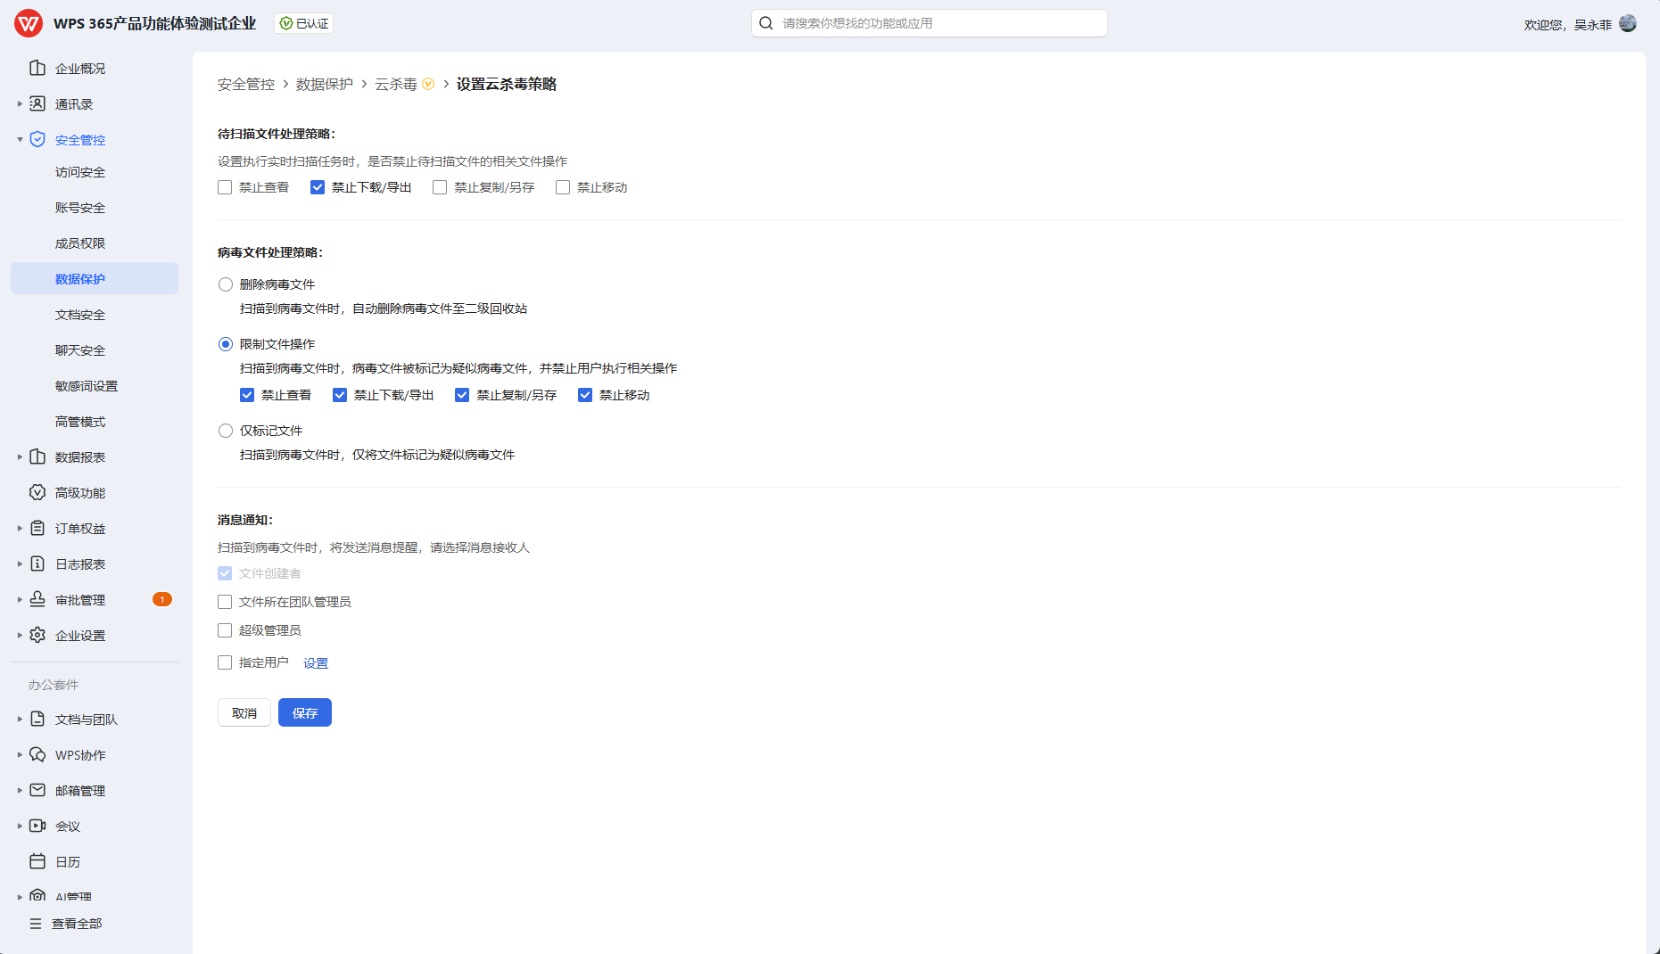Viewport: 1660px width, 954px height.
Task: Click the 高级功能 sidebar icon
Action: tap(37, 493)
